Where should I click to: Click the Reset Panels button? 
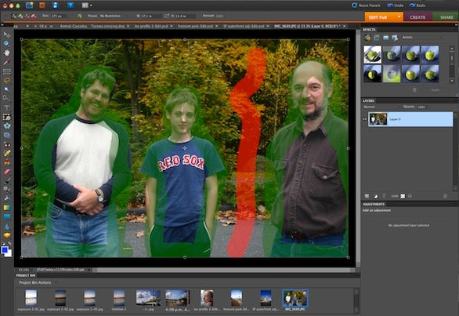[366, 5]
